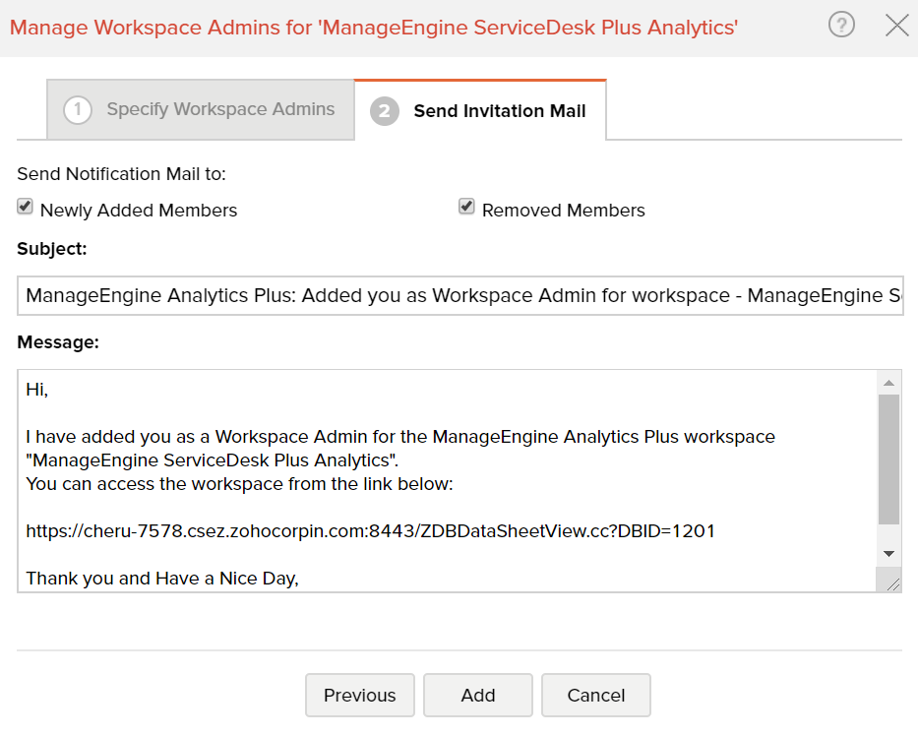Viewport: 918px width, 735px height.
Task: Switch to Specify Workspace Admins tab
Action: point(200,109)
